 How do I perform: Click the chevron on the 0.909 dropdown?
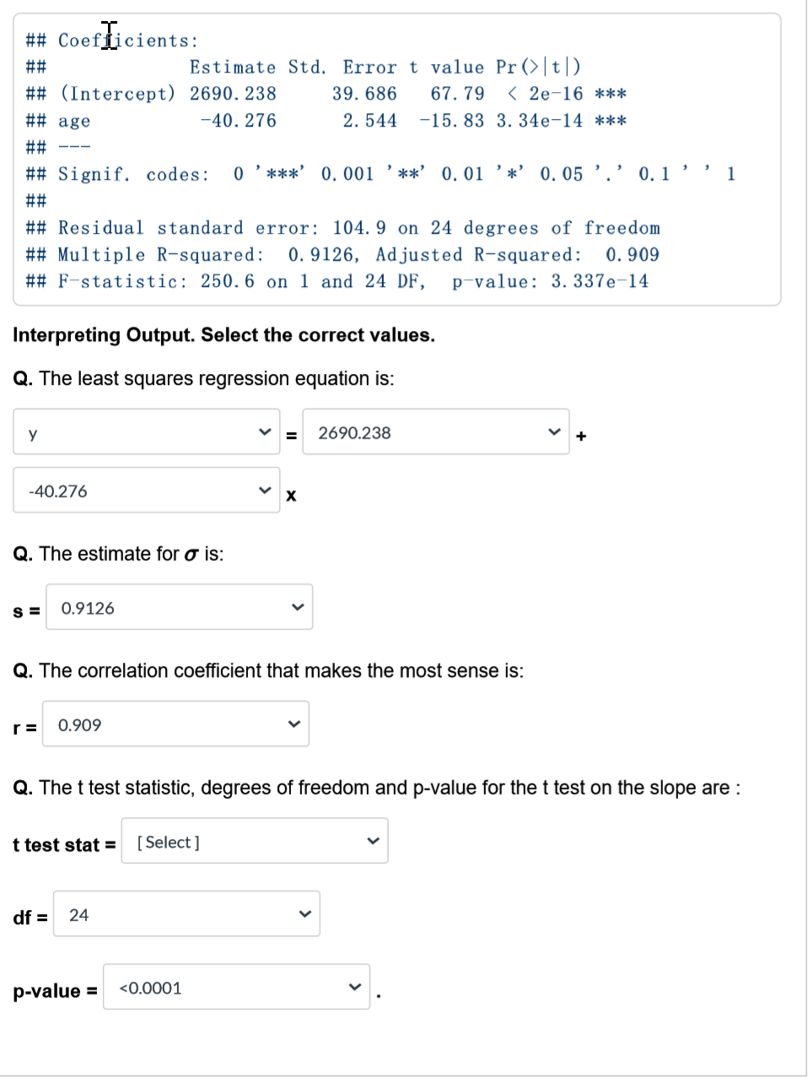pos(294,723)
